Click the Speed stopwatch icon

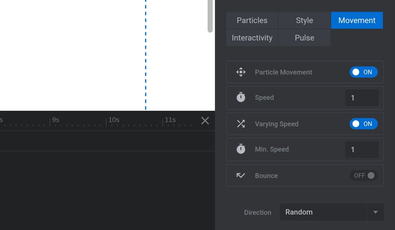pyautogui.click(x=241, y=97)
